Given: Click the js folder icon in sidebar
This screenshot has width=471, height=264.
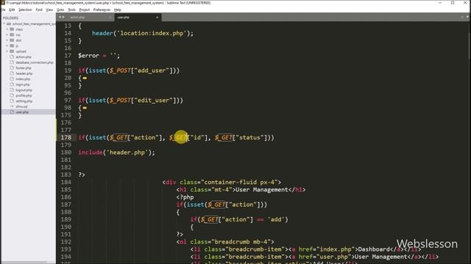Looking at the screenshot, I should click(12, 45).
